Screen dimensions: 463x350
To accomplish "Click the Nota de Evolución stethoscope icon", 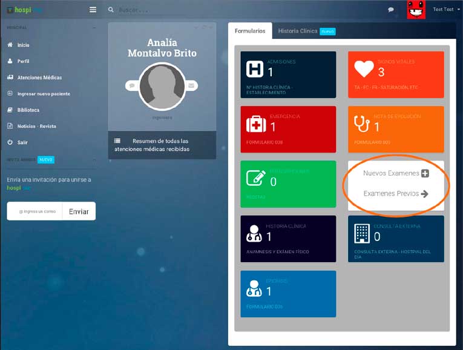I will pyautogui.click(x=361, y=124).
